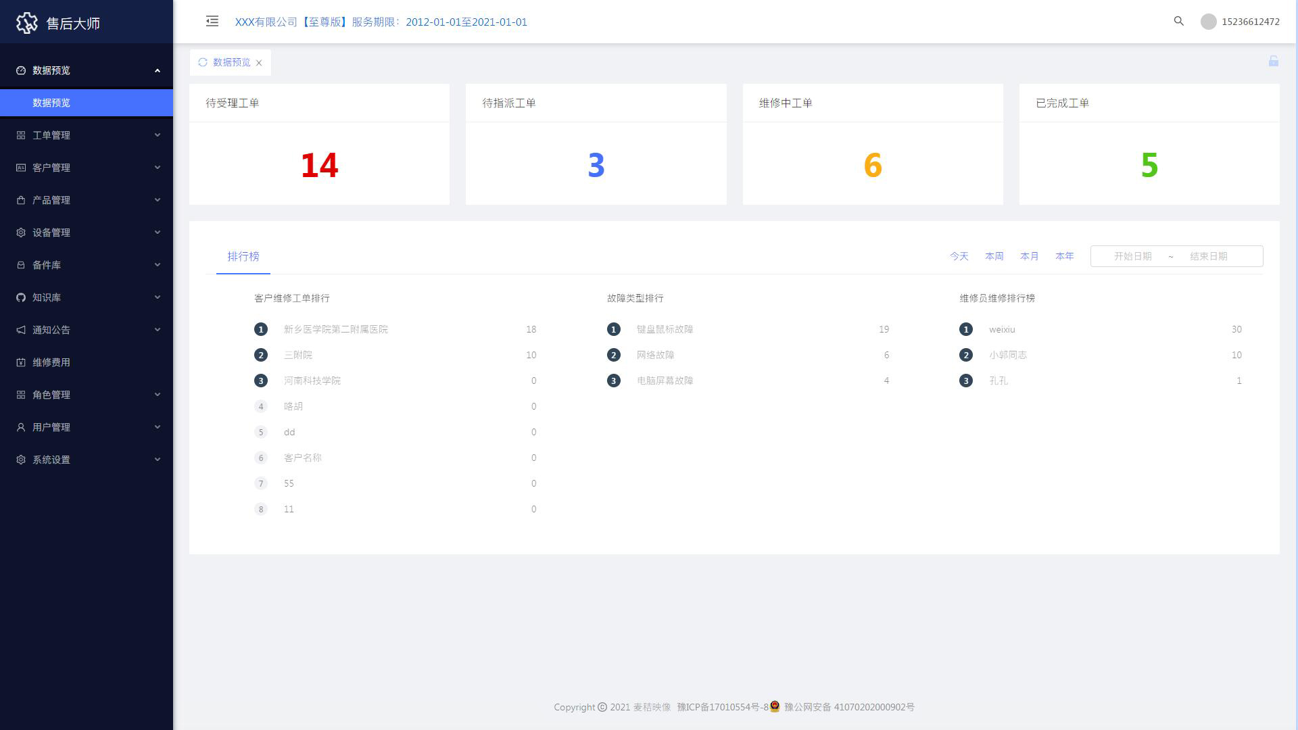Click the sidebar collapse hamburger icon
Image resolution: width=1298 pixels, height=730 pixels.
(x=212, y=22)
